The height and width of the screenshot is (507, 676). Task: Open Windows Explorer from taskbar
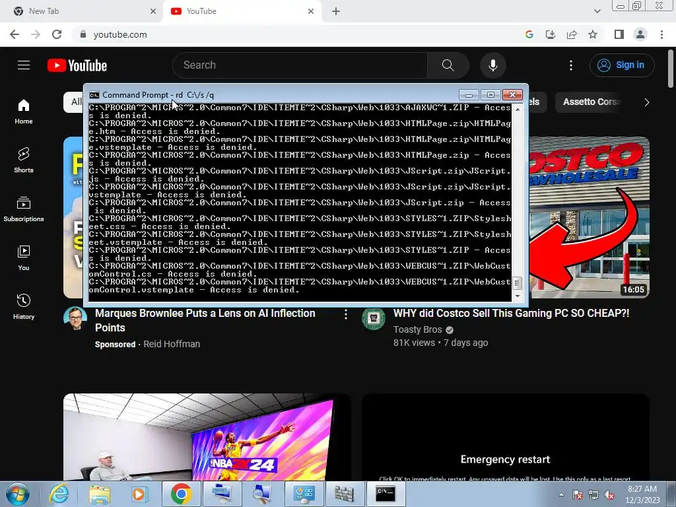point(100,494)
